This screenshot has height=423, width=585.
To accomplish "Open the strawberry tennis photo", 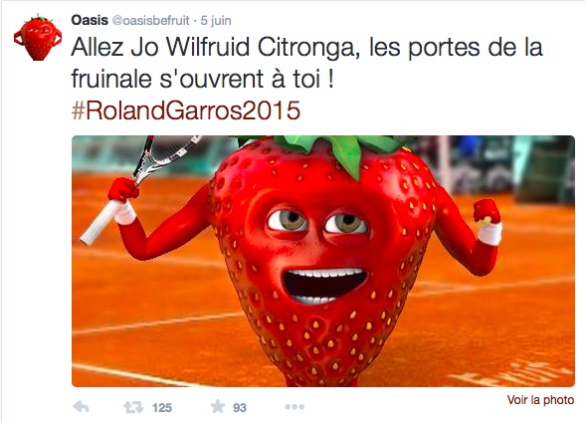I will pos(323,261).
